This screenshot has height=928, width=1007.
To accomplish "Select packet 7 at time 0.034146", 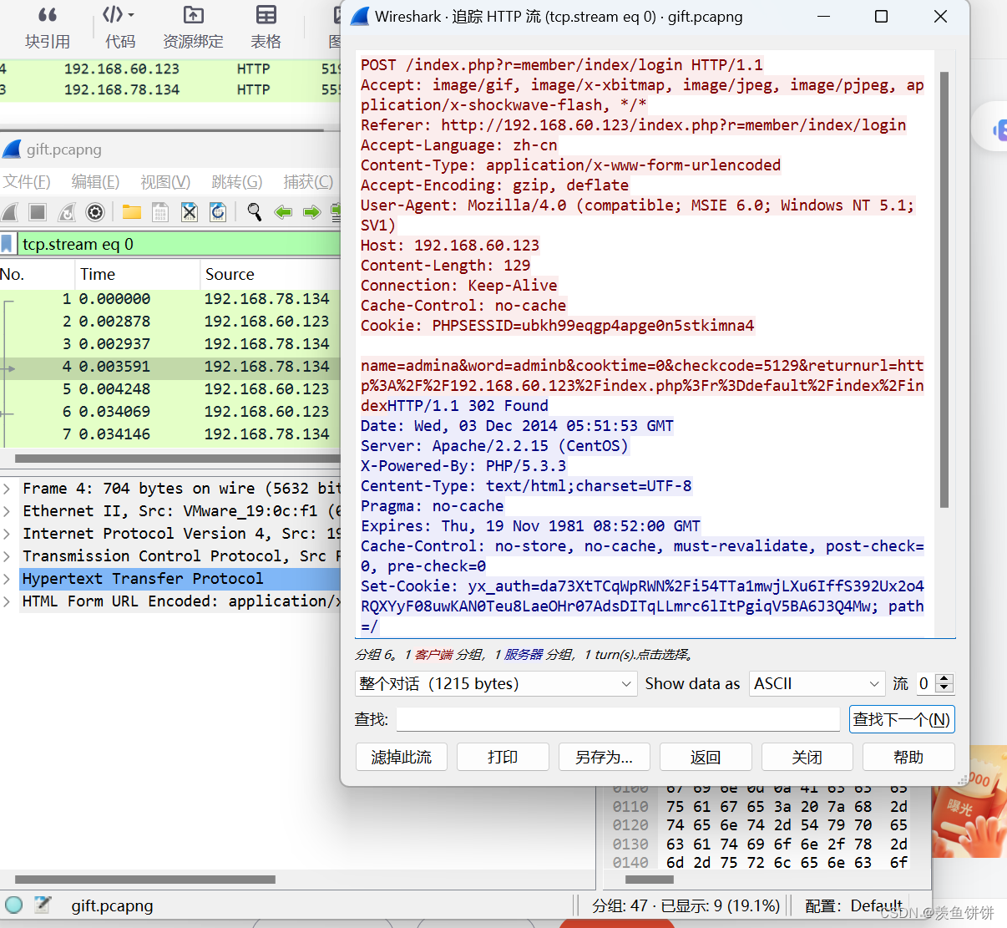I will [x=170, y=434].
